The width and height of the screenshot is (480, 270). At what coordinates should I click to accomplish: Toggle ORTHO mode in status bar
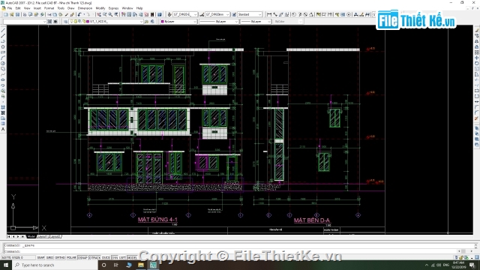[x=60, y=258]
